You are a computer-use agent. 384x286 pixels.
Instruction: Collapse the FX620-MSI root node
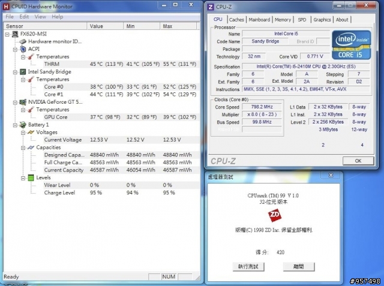[7, 34]
